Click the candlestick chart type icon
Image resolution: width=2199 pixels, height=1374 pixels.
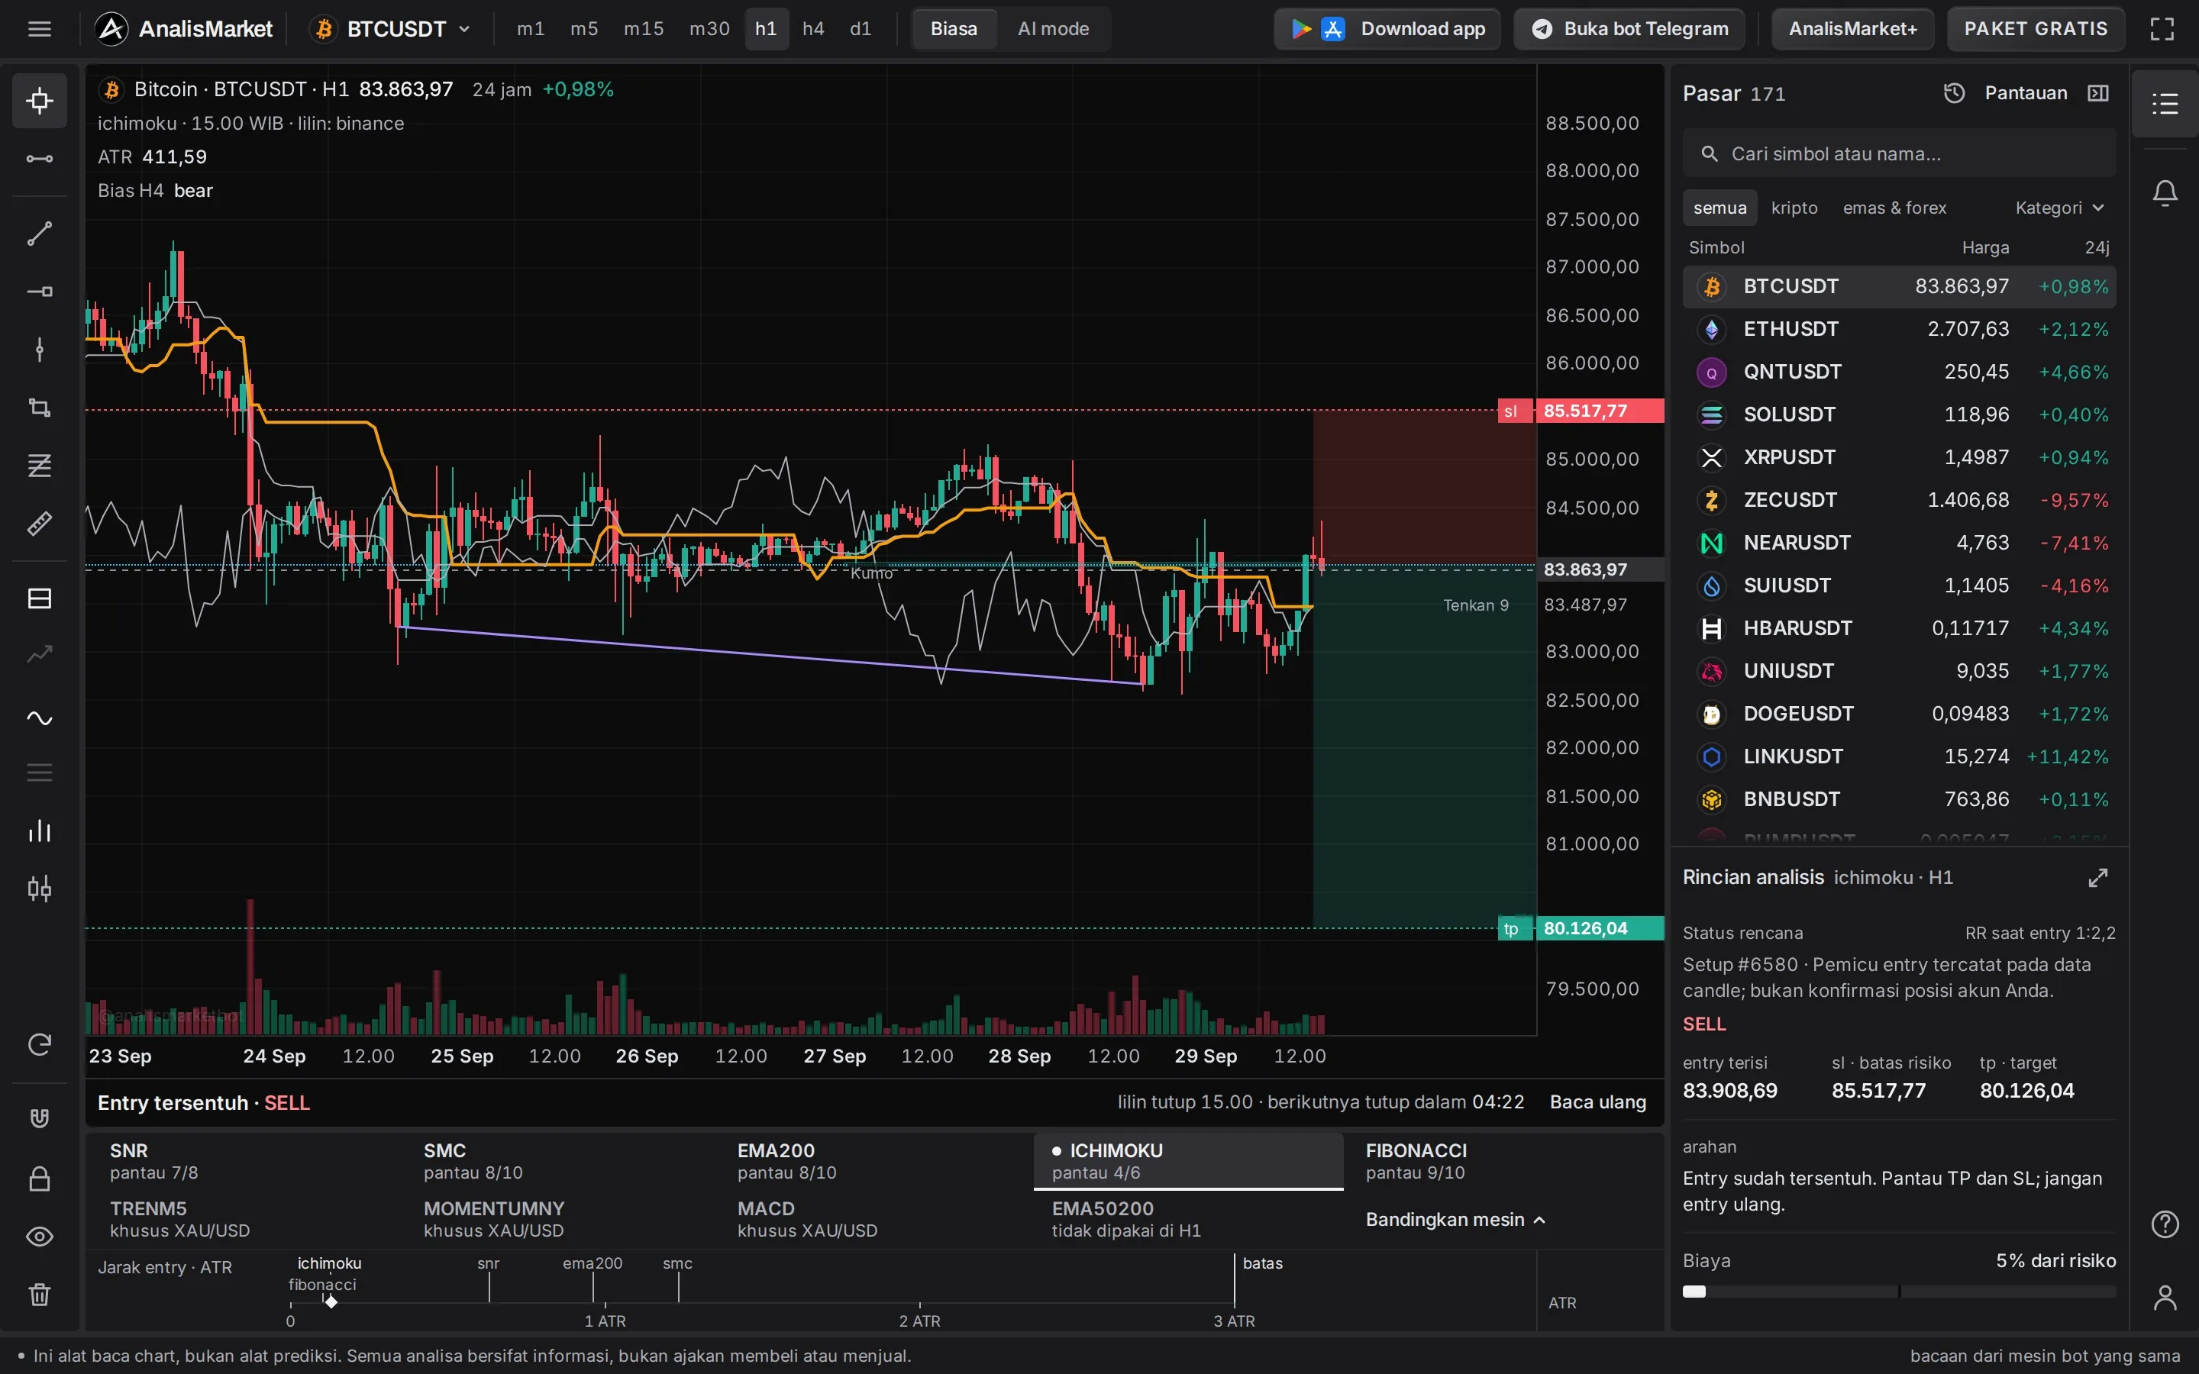point(39,889)
